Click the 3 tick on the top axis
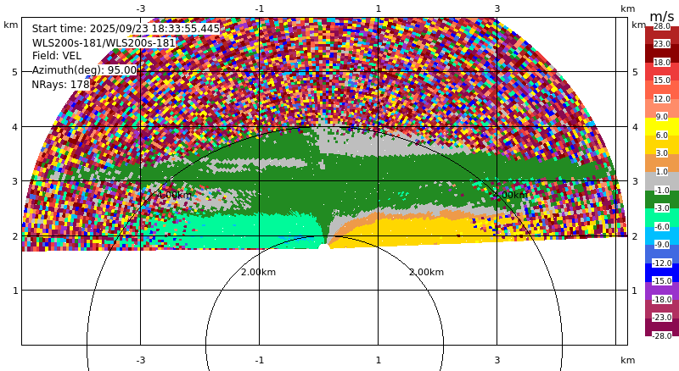The width and height of the screenshot is (679, 371). [x=497, y=8]
